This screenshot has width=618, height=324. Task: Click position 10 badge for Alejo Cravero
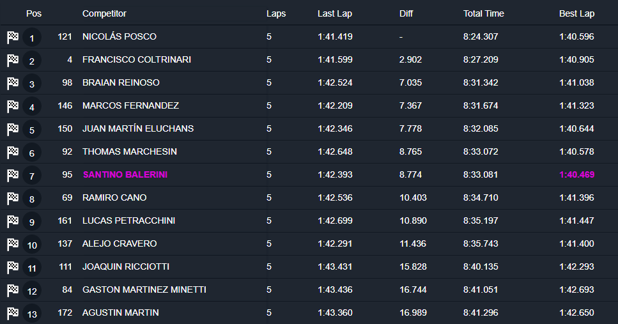pyautogui.click(x=32, y=245)
